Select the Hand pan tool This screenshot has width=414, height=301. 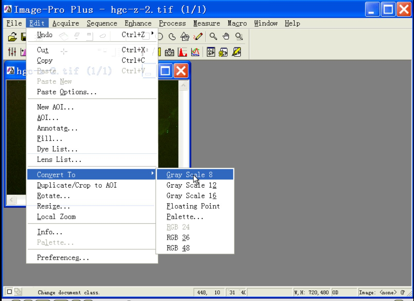(x=225, y=37)
